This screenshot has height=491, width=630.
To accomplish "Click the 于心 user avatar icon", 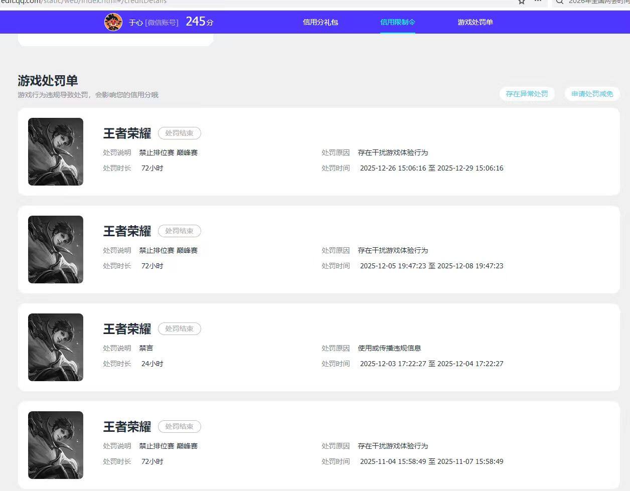I will pyautogui.click(x=113, y=22).
